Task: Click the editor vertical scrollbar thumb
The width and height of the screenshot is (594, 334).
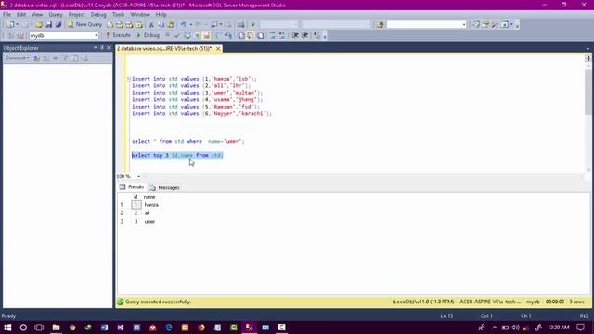Action: [588, 93]
